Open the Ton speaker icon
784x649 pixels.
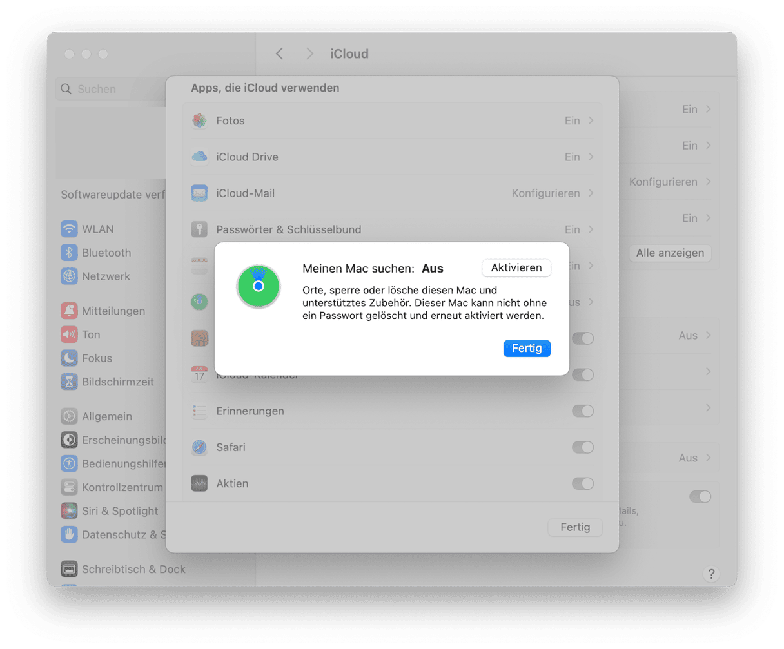tap(69, 334)
